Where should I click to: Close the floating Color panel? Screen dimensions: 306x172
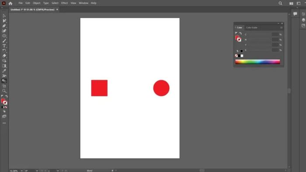282,24
